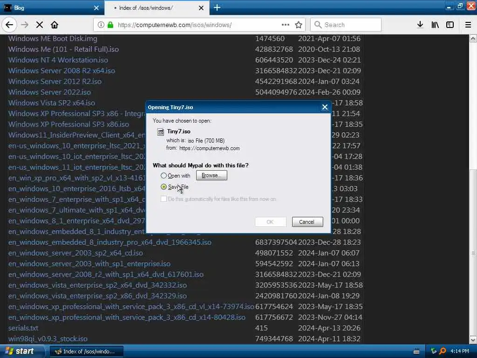Open the downloads arrow panel
477x358 pixels.
point(420,25)
